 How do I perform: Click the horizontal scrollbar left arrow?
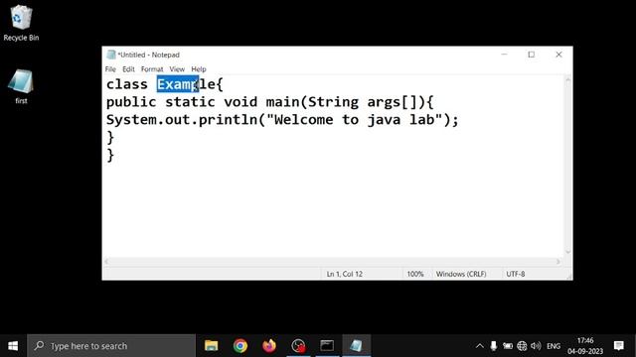tap(106, 262)
